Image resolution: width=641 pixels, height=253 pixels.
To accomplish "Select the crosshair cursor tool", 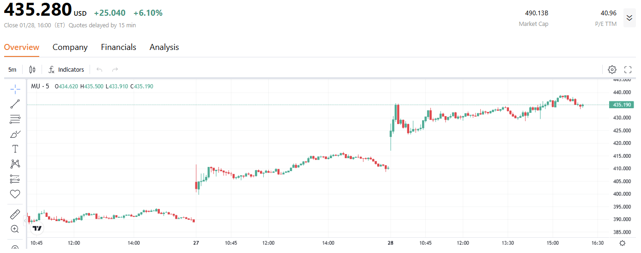I will (x=15, y=89).
